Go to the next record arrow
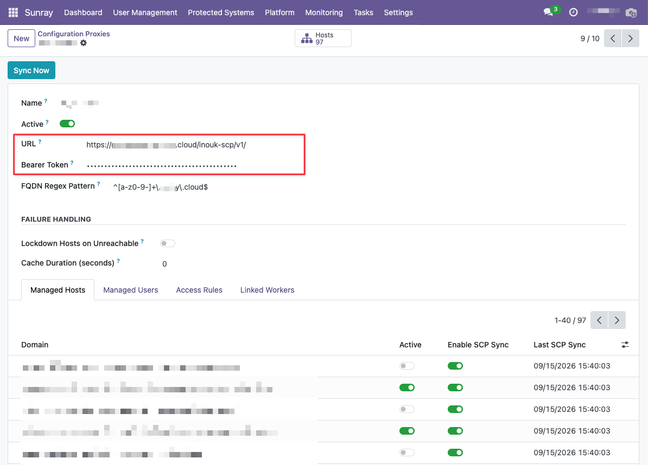Image resolution: width=648 pixels, height=465 pixels. (x=630, y=38)
